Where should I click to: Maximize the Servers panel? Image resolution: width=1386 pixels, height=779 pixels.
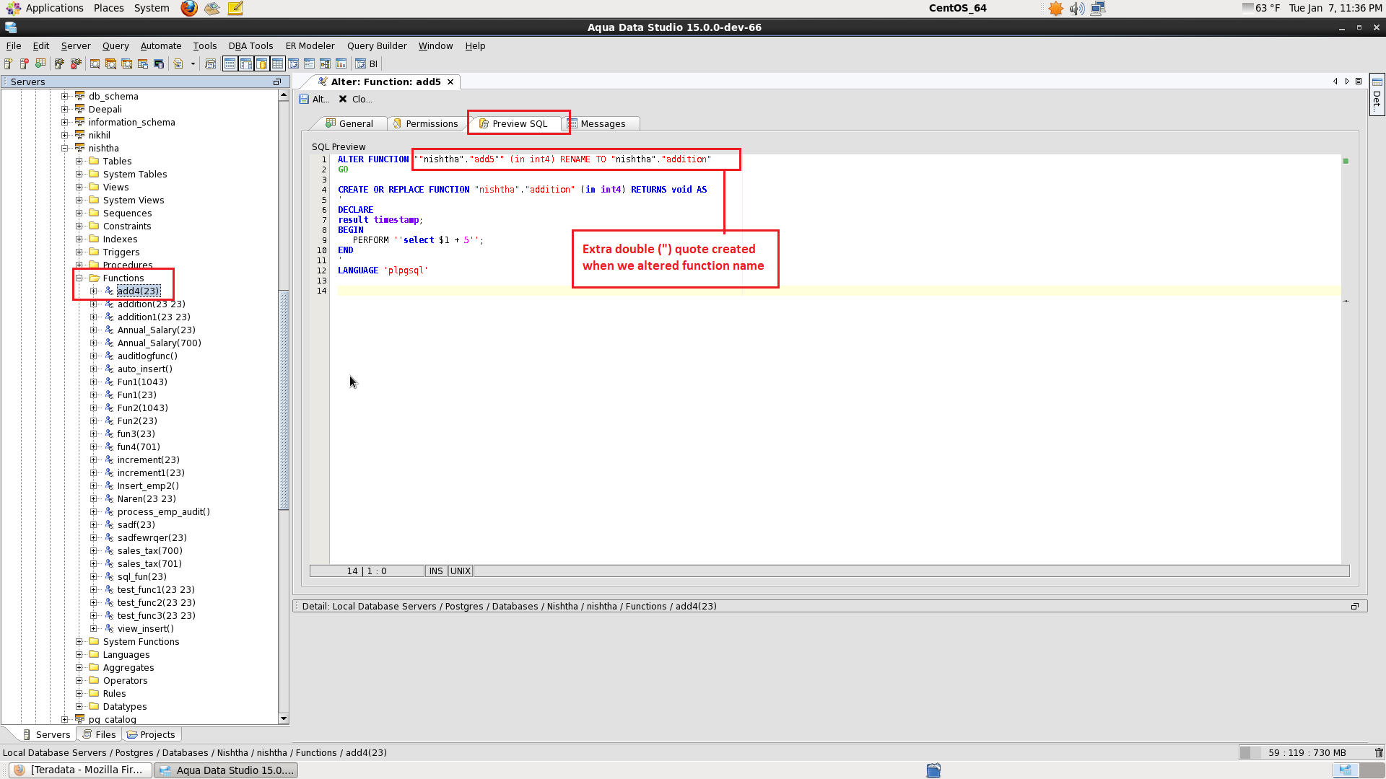click(277, 82)
